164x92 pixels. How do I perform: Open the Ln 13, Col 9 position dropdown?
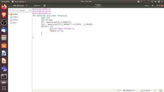pos(148,90)
